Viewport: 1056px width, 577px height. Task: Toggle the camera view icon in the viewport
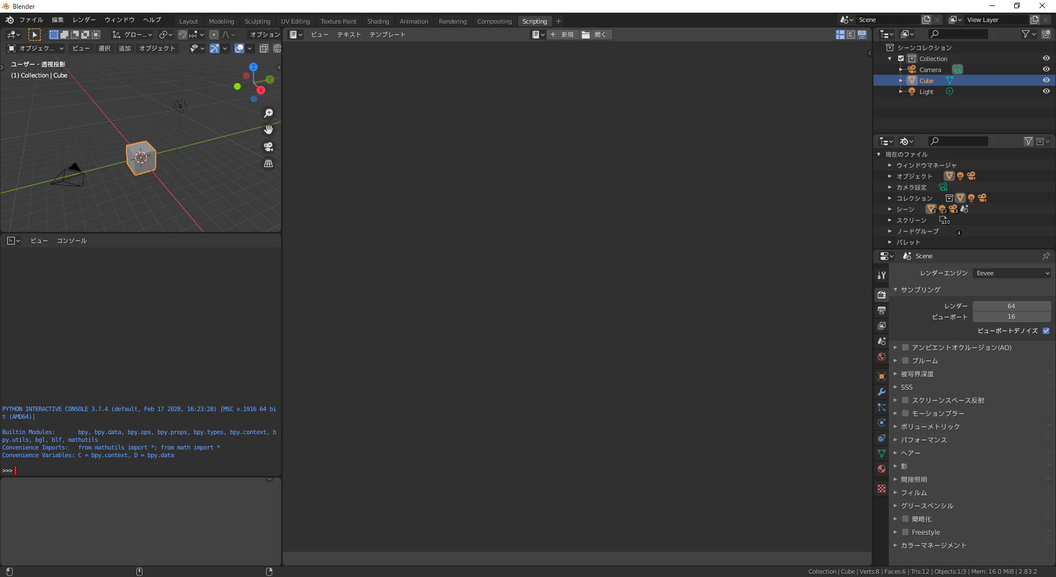pyautogui.click(x=268, y=147)
